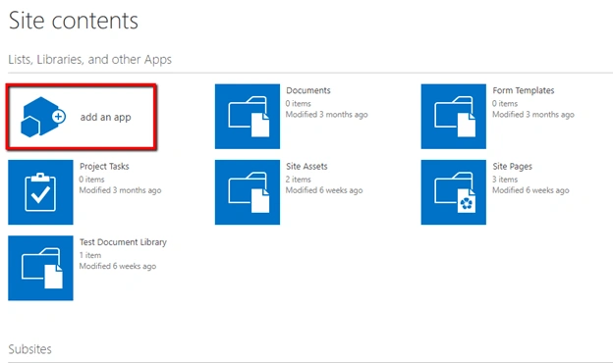Open the Site Pages tile icon
The image size is (613, 363).
454,192
